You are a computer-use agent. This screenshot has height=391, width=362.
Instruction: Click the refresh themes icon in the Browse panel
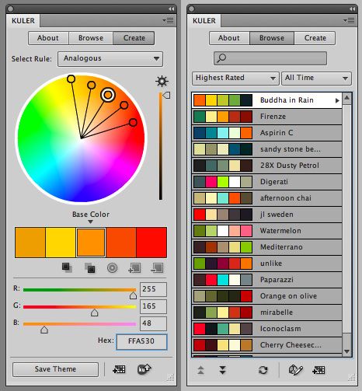pos(263,370)
